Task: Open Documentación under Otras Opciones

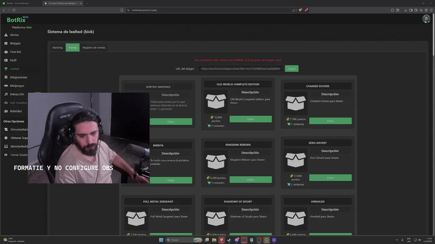Action: tap(16, 129)
